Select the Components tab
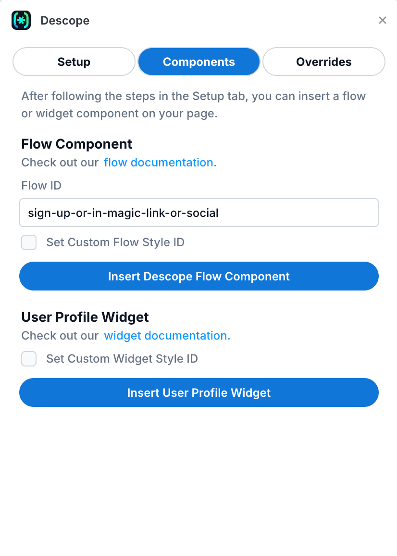 click(198, 62)
